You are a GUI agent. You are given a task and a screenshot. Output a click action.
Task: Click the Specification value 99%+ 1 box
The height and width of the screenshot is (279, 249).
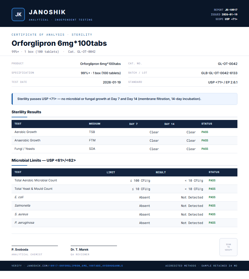(x=101, y=73)
